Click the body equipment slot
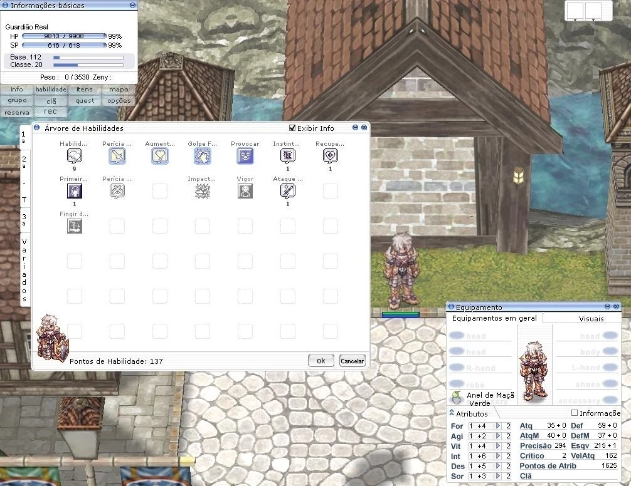Image resolution: width=631 pixels, height=486 pixels. pos(588,352)
